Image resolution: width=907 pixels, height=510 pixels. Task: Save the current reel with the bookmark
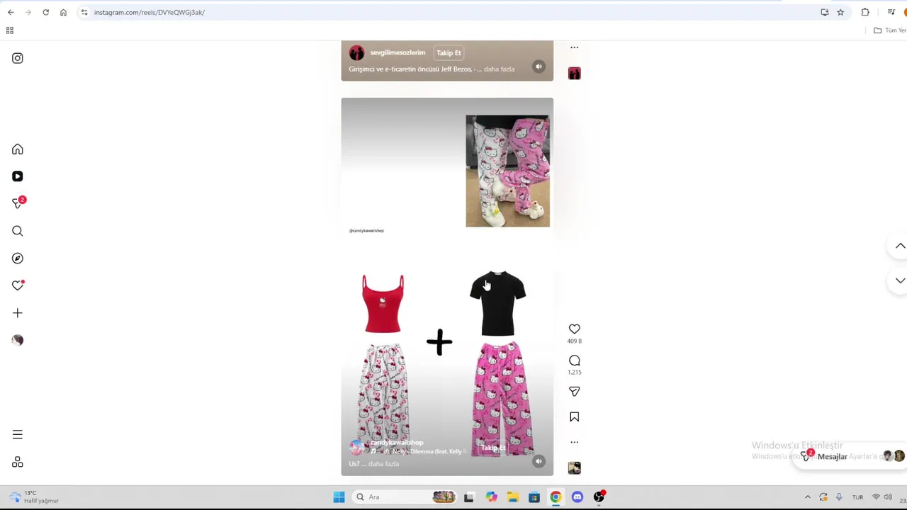[575, 417]
